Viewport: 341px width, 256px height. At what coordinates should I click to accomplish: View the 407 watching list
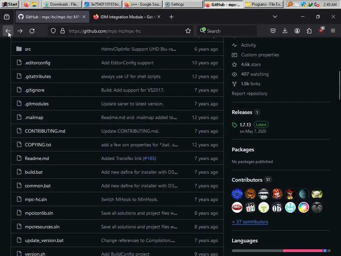pyautogui.click(x=255, y=74)
